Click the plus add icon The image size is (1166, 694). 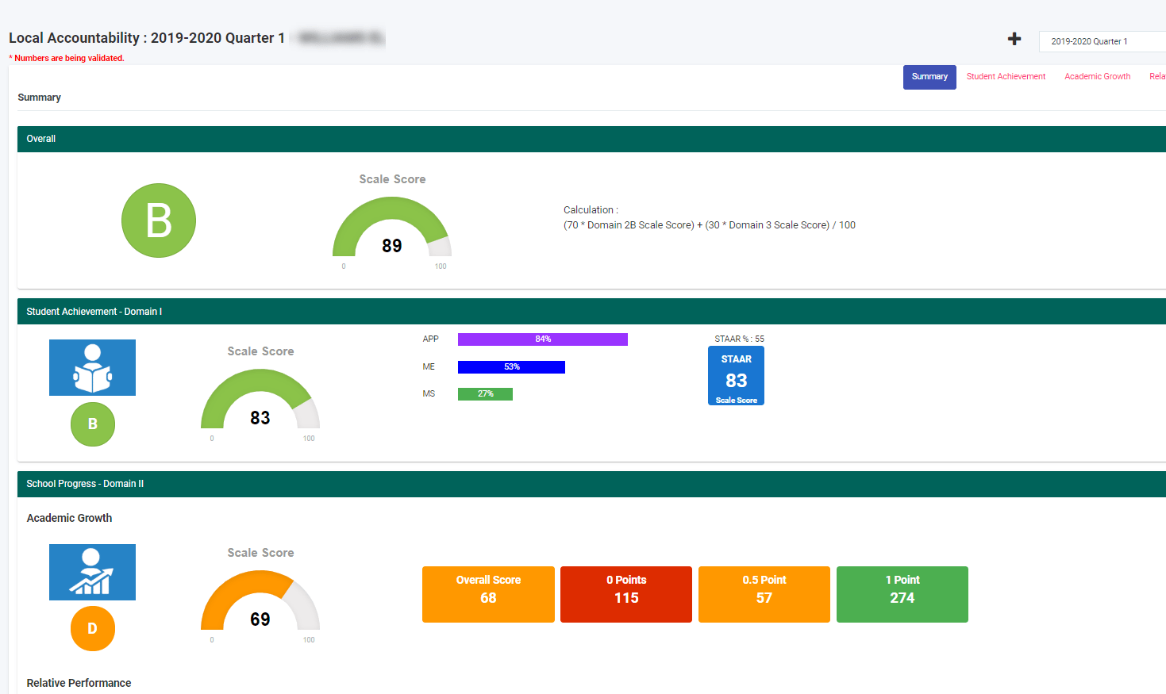1014,39
